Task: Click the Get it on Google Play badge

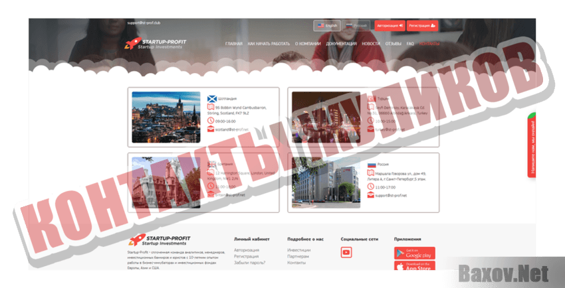Action: click(415, 253)
